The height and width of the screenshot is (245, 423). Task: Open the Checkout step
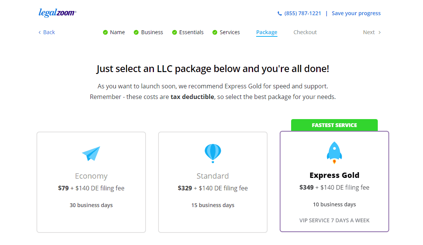point(305,32)
